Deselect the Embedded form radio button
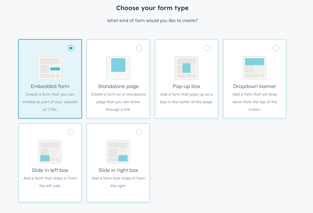The image size is (313, 213). click(x=71, y=48)
